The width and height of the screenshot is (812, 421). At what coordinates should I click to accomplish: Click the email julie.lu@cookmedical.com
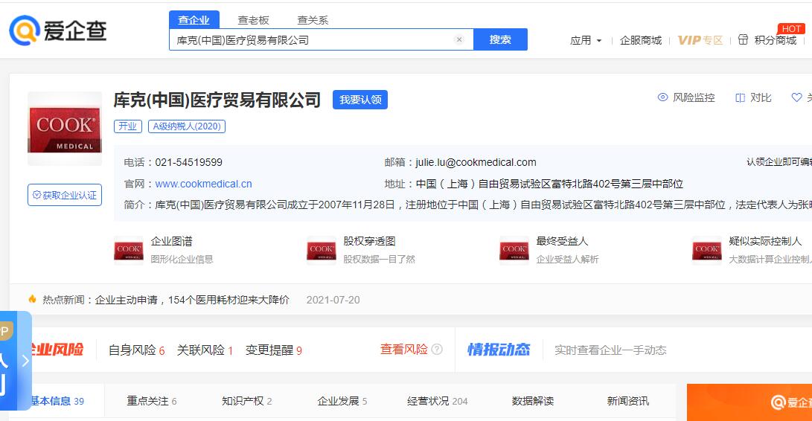(476, 163)
